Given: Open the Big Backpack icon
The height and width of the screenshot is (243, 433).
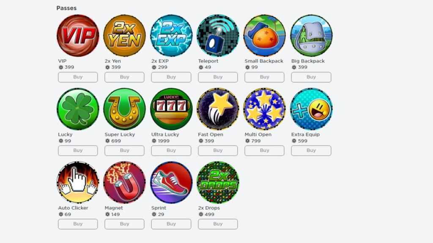Looking at the screenshot, I should click(x=311, y=35).
